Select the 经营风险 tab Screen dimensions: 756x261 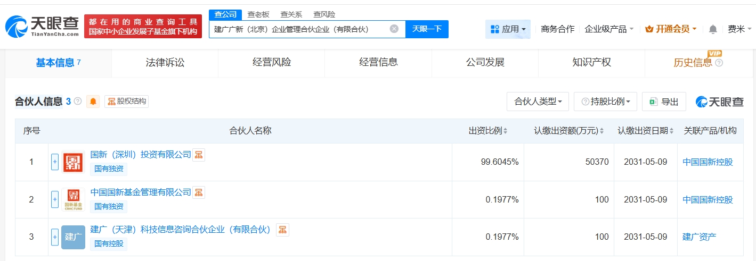pos(272,63)
